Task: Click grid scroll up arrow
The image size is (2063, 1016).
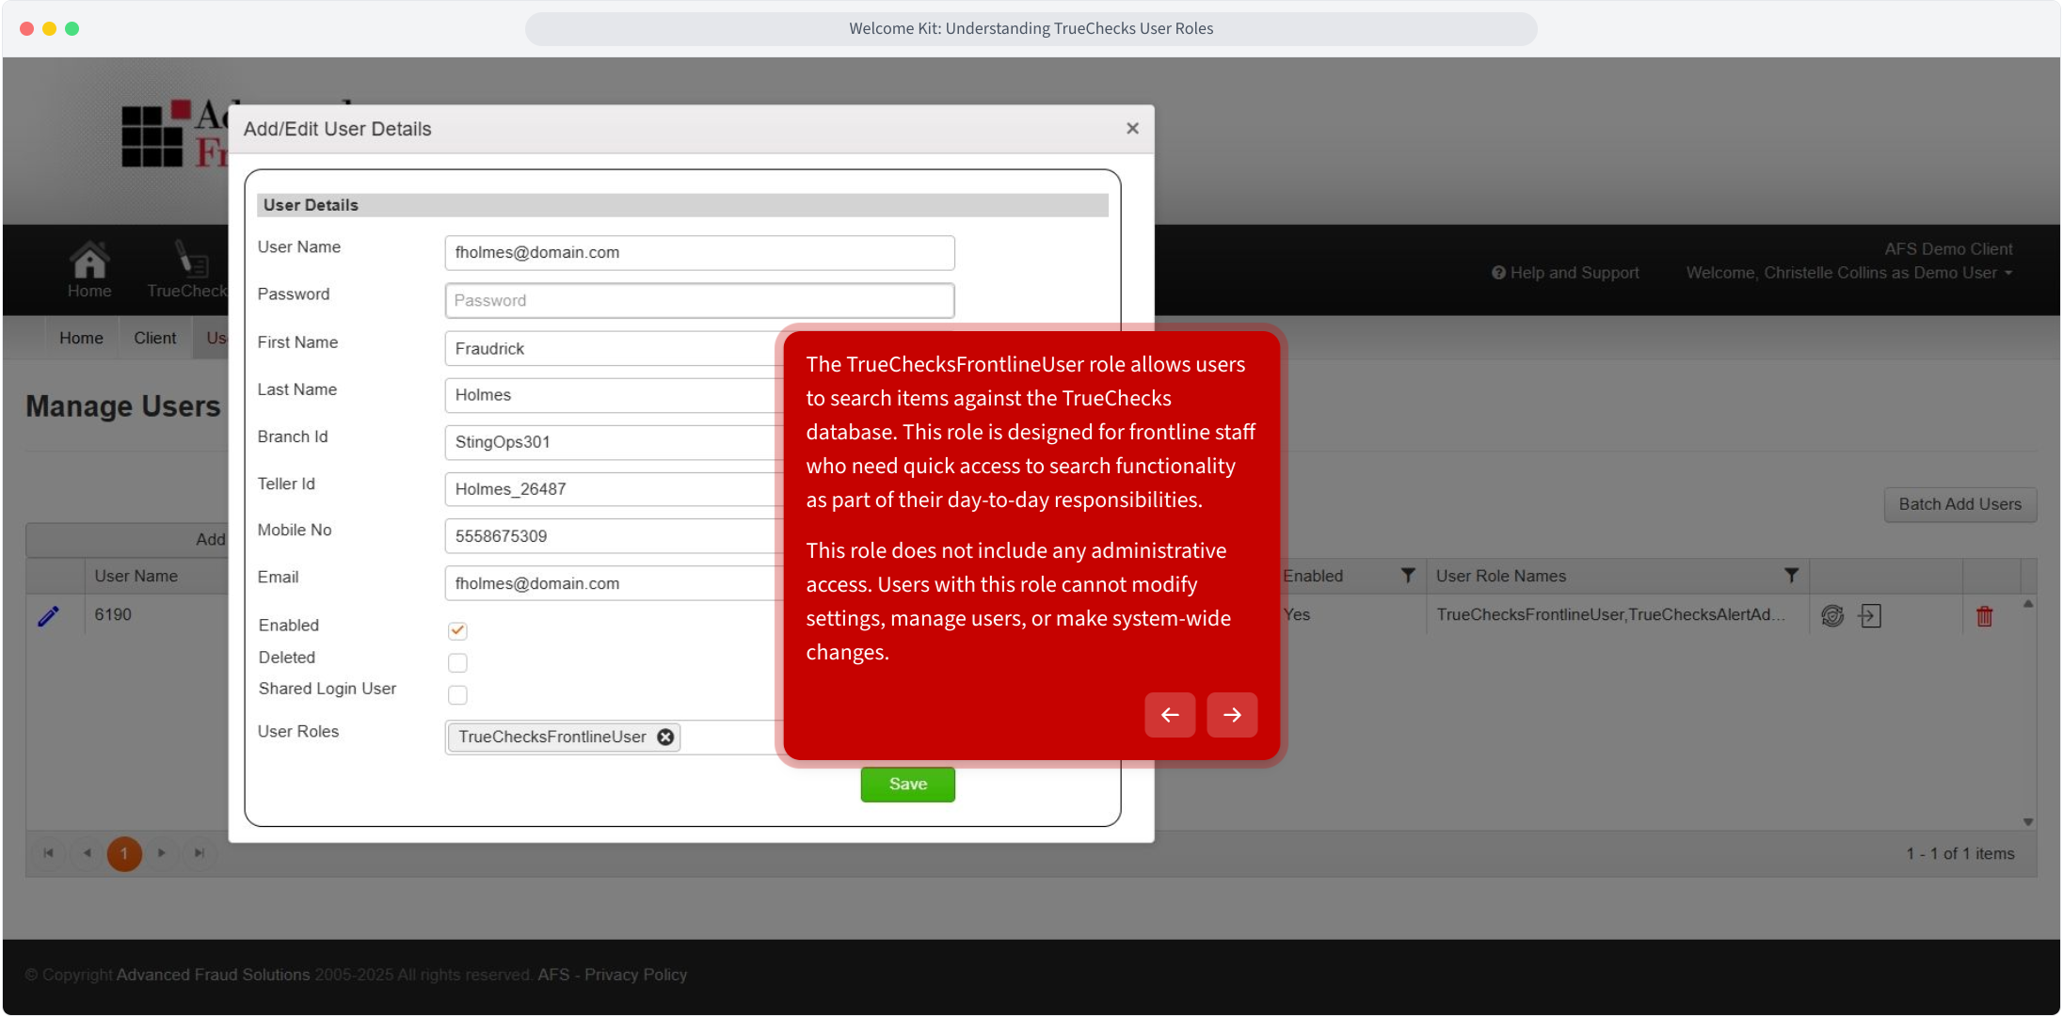Action: point(2028,604)
